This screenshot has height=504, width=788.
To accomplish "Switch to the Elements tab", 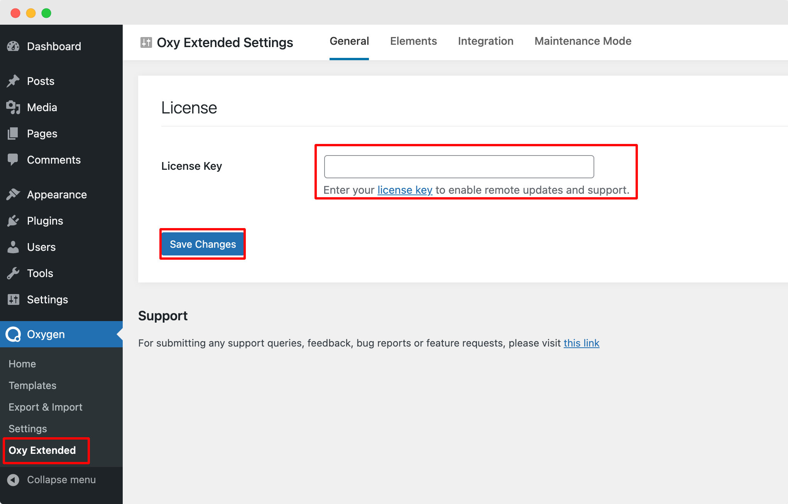I will (x=413, y=41).
